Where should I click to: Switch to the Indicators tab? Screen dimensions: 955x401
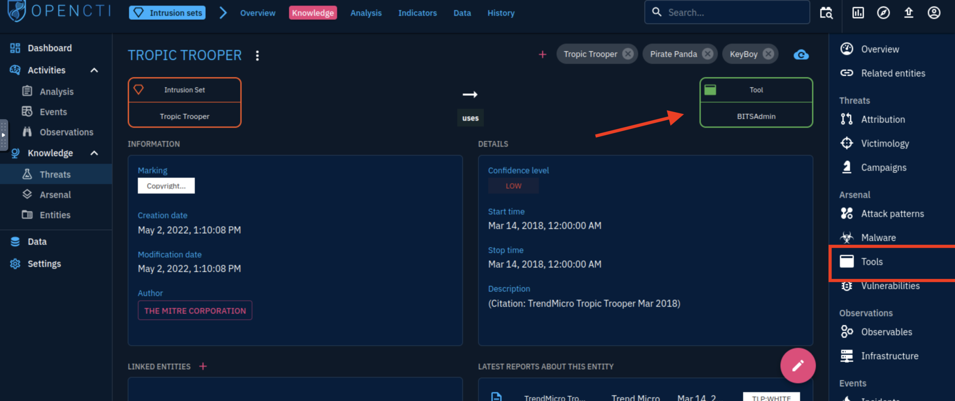tap(417, 13)
